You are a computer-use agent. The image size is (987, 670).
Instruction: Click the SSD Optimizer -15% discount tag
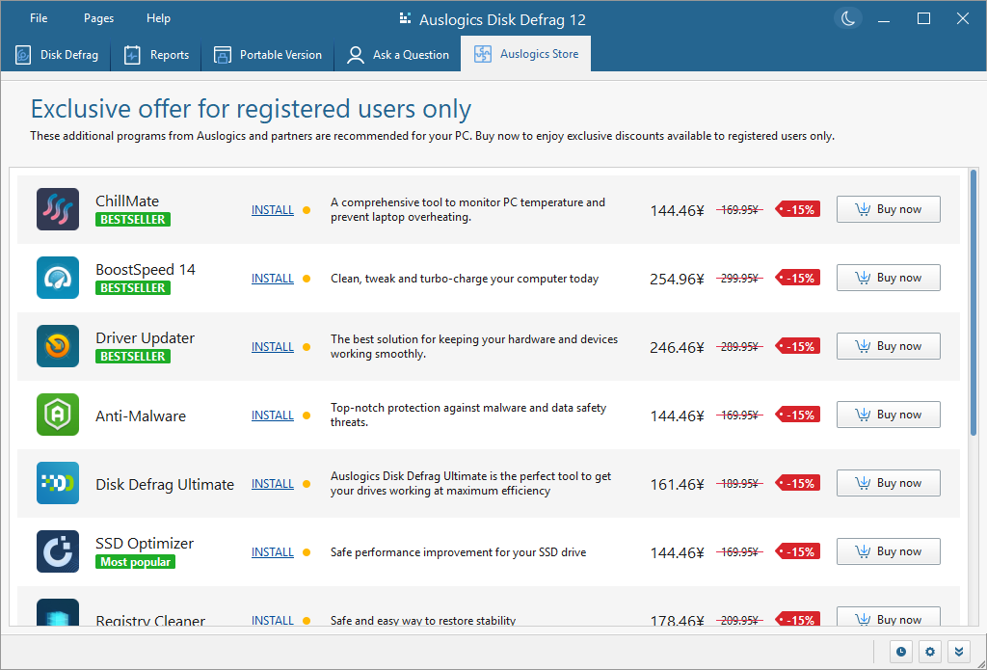tap(797, 552)
